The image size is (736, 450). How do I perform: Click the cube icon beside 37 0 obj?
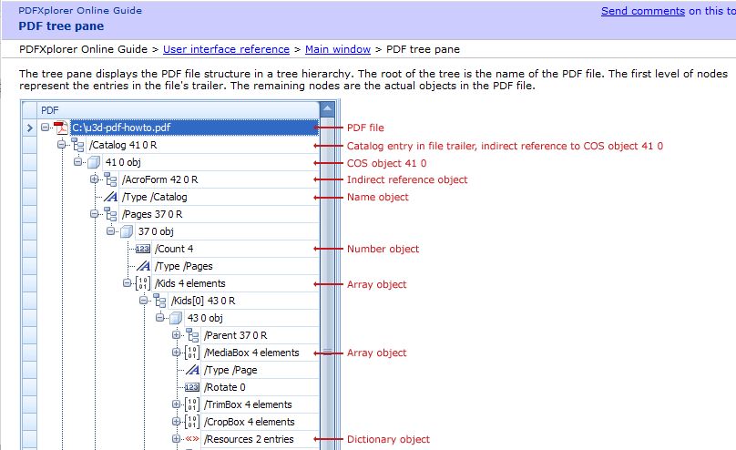tap(127, 231)
